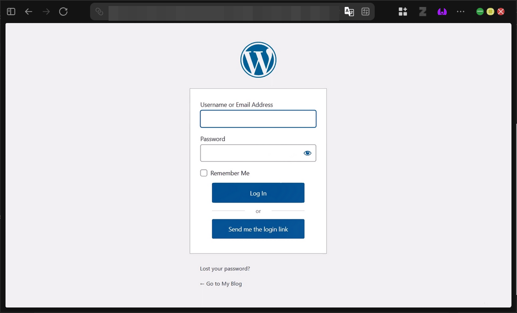
Task: Click the Log In button
Action: pos(258,193)
